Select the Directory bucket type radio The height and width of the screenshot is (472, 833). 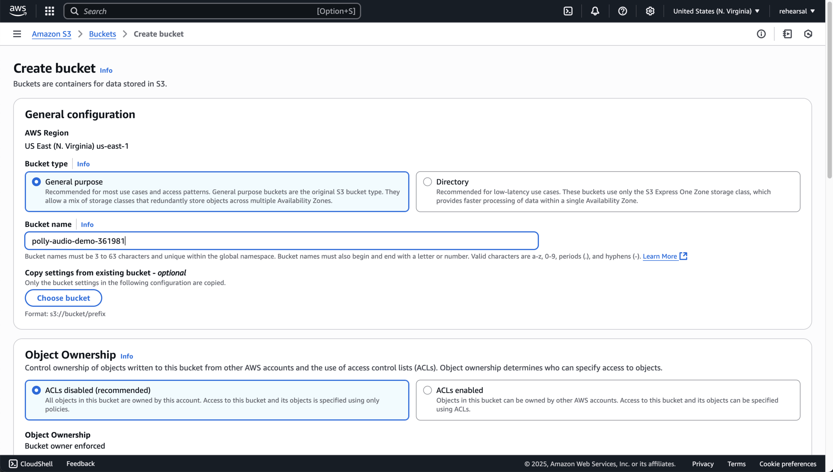coord(427,182)
